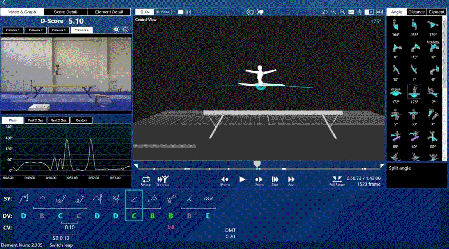Click the second camera focus icon

point(260,12)
